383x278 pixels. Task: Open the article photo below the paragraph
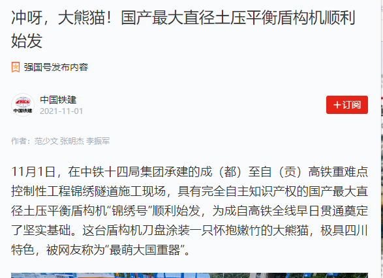coord(189,275)
